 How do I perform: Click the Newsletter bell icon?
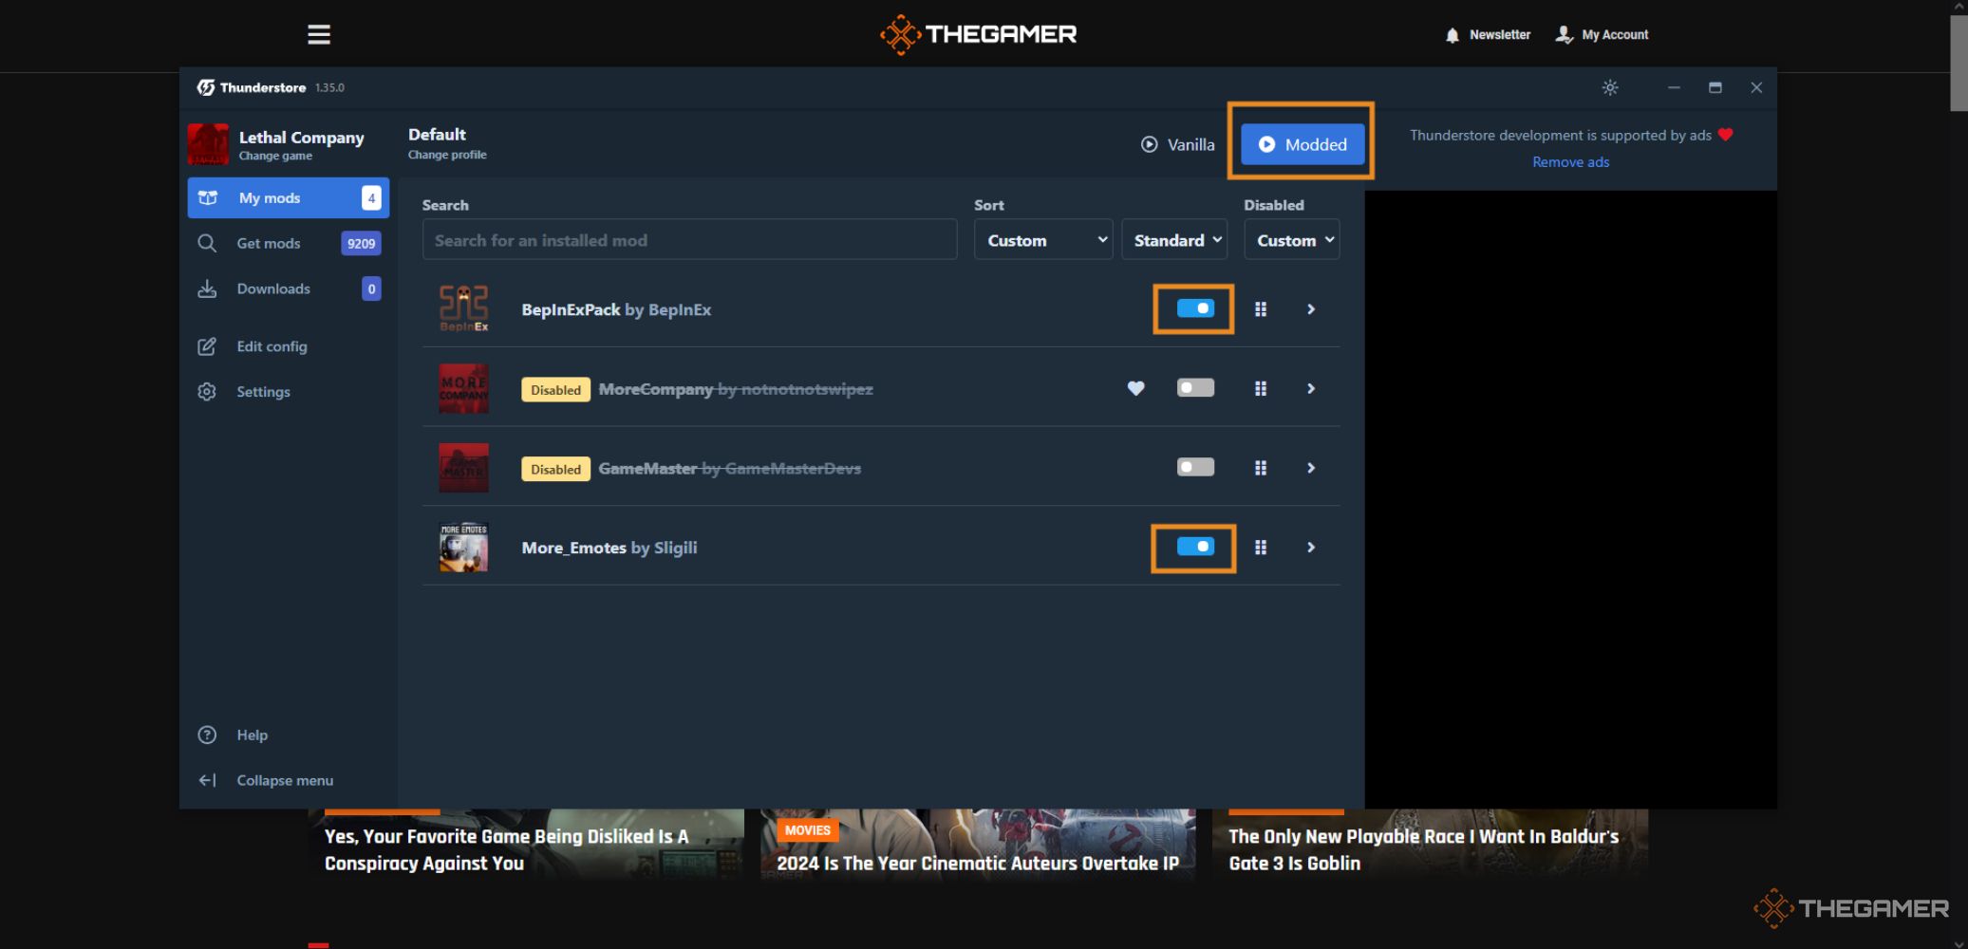click(x=1452, y=35)
